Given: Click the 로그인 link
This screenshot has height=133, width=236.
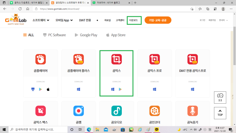Looking at the screenshot, I should click(x=202, y=20).
